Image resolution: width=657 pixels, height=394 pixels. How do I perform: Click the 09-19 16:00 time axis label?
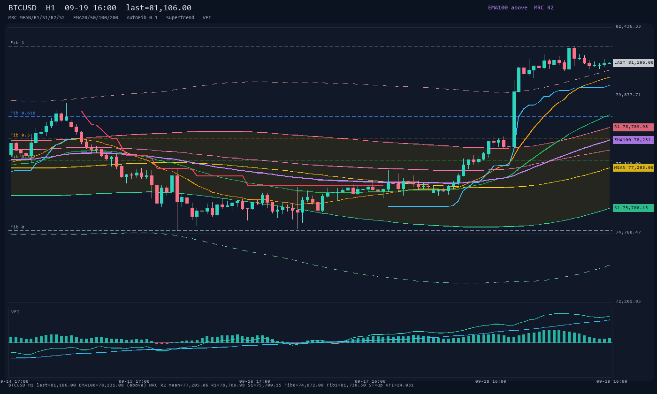pos(612,381)
